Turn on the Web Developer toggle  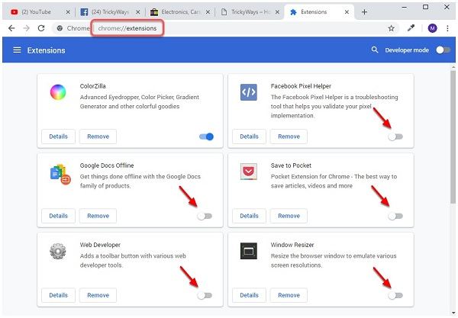205,295
